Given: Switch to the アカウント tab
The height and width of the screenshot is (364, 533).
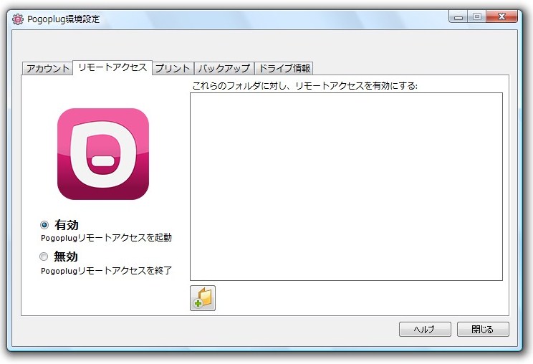Looking at the screenshot, I should 47,68.
